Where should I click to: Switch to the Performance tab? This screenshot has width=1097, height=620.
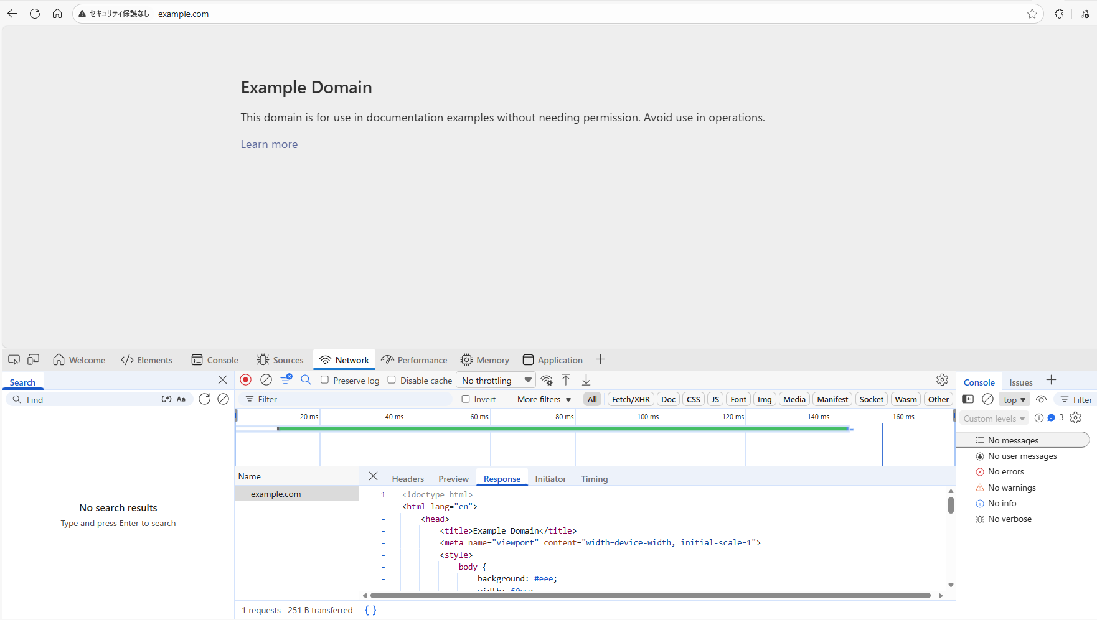coord(414,360)
